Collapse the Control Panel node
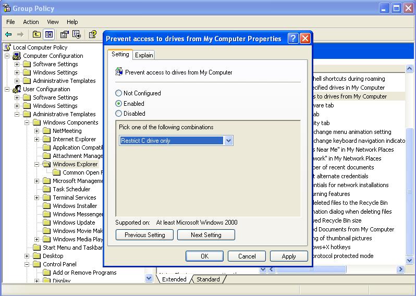 click(x=27, y=264)
